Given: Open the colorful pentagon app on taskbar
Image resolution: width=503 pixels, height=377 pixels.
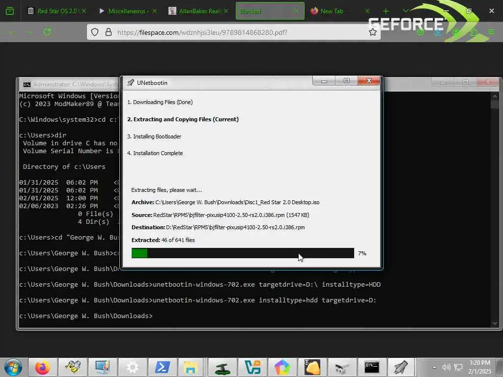Looking at the screenshot, I should pyautogui.click(x=282, y=367).
